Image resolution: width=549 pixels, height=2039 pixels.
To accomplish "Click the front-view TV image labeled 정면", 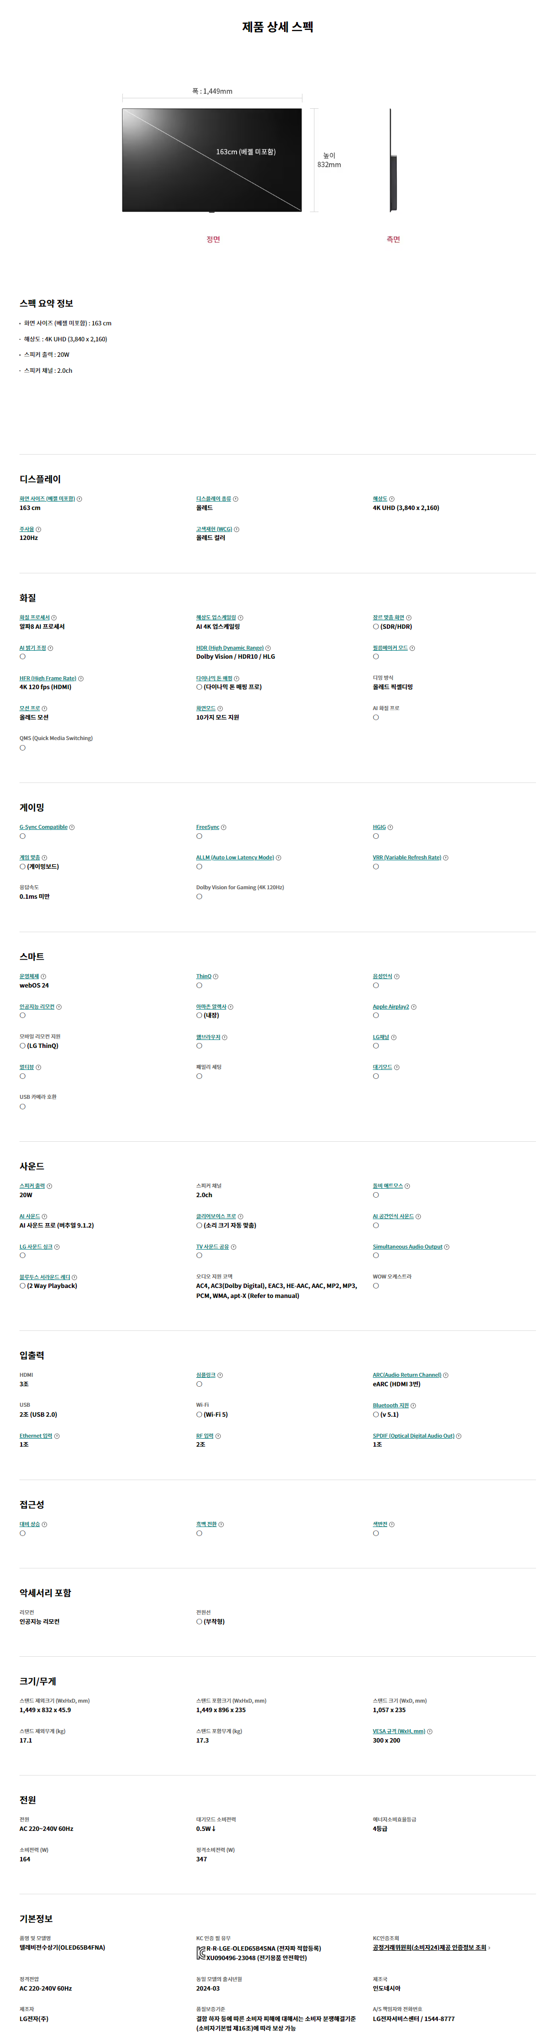I will (x=212, y=160).
